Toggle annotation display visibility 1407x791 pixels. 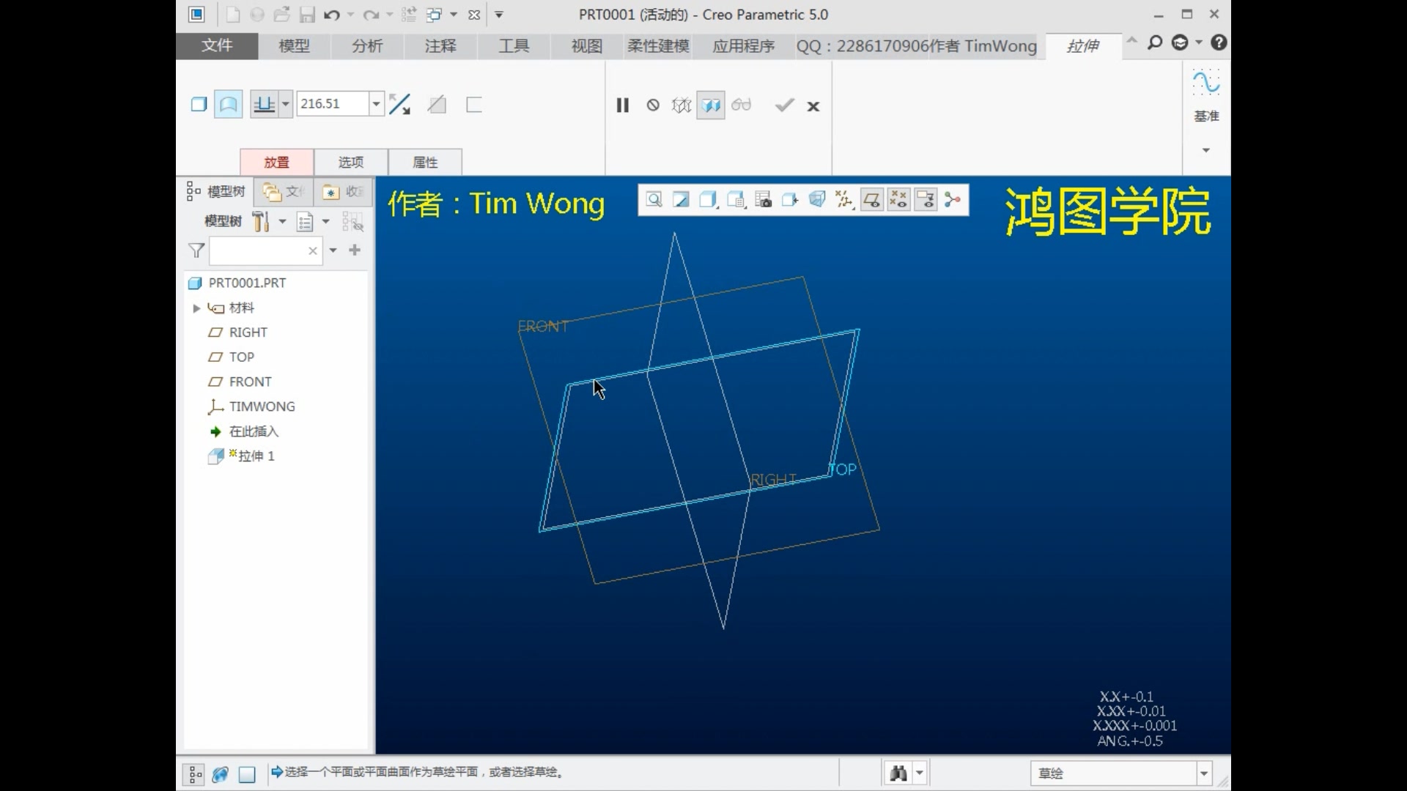(926, 200)
